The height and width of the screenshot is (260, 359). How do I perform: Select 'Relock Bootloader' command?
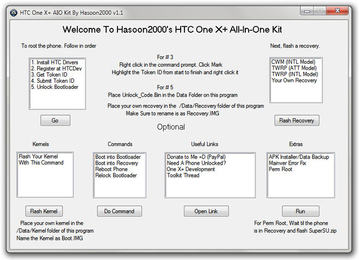coord(116,176)
